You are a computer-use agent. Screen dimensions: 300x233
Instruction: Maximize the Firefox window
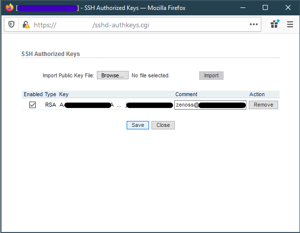[265, 8]
